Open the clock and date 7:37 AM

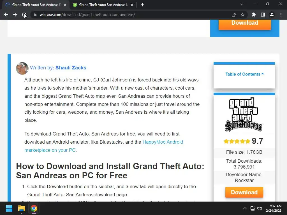(274, 208)
